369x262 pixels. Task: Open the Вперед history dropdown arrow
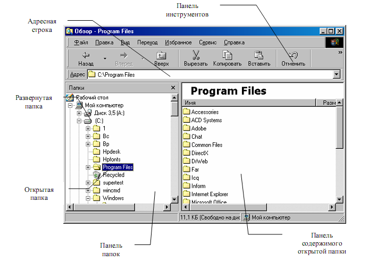point(143,58)
